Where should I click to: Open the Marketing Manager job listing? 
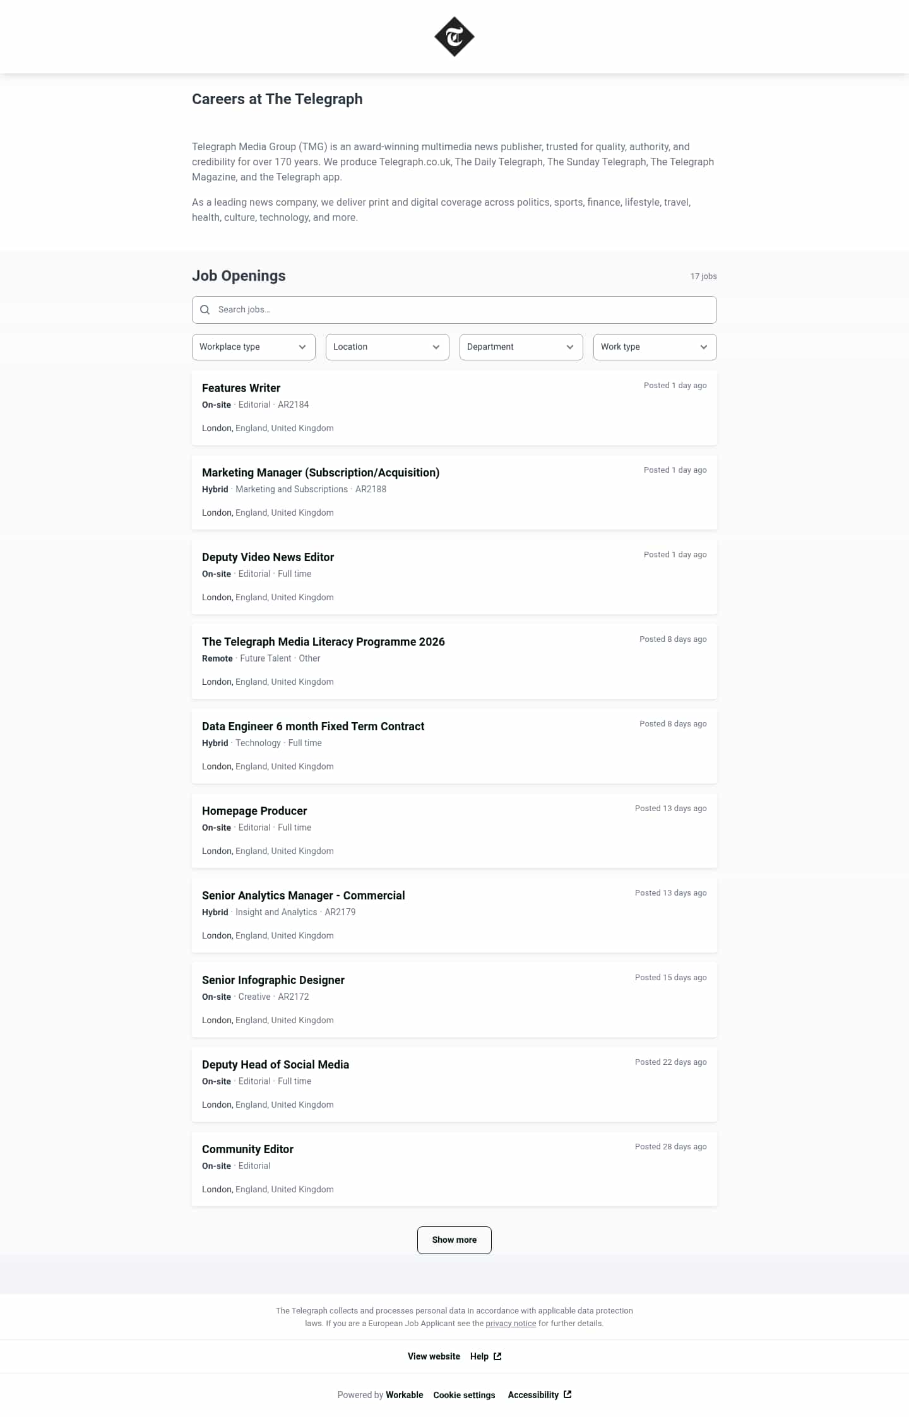(x=321, y=473)
